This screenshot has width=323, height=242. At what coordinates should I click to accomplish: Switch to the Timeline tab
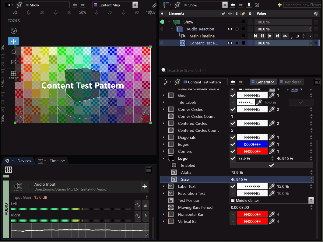pos(57,161)
